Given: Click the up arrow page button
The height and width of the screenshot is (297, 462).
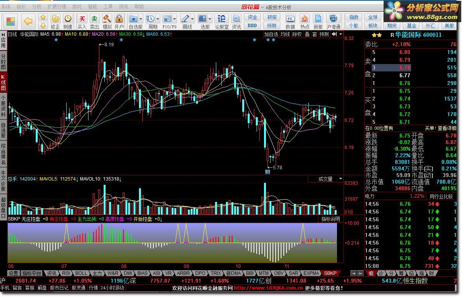Looking at the screenshot, I should point(43,17).
